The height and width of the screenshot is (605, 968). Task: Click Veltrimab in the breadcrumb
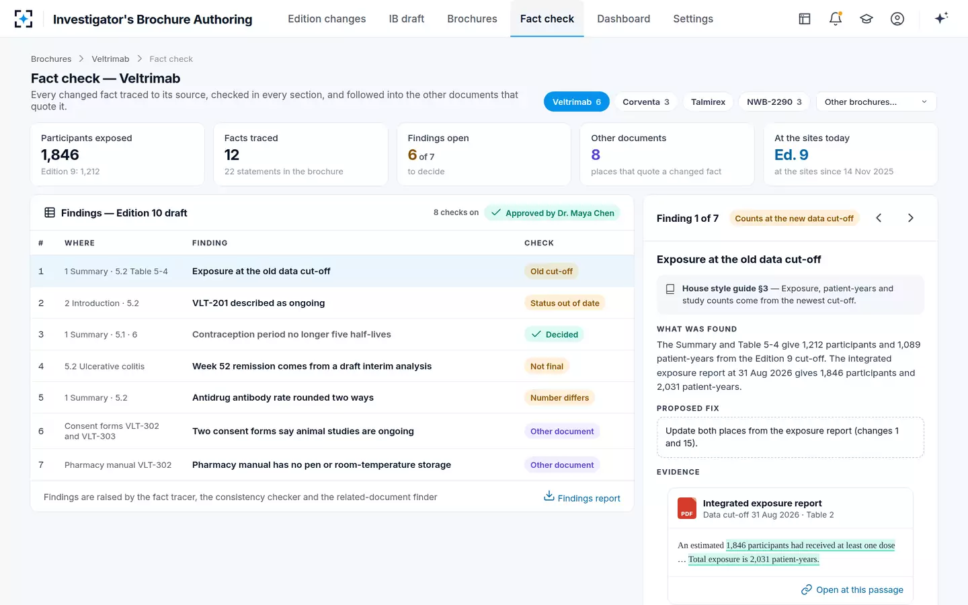pyautogui.click(x=110, y=59)
